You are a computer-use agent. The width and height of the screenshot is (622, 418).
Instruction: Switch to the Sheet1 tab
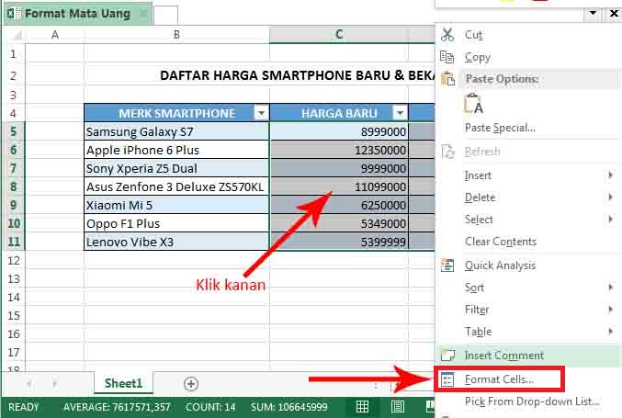pyautogui.click(x=123, y=383)
